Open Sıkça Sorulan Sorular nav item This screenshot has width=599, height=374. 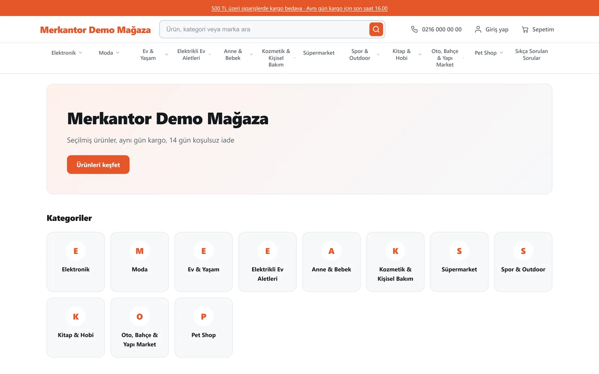point(531,55)
